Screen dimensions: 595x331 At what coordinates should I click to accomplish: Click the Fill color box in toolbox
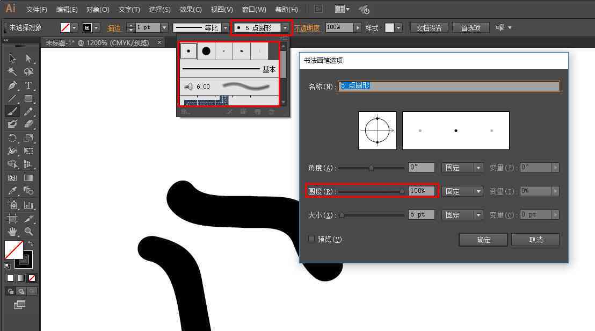pos(13,250)
